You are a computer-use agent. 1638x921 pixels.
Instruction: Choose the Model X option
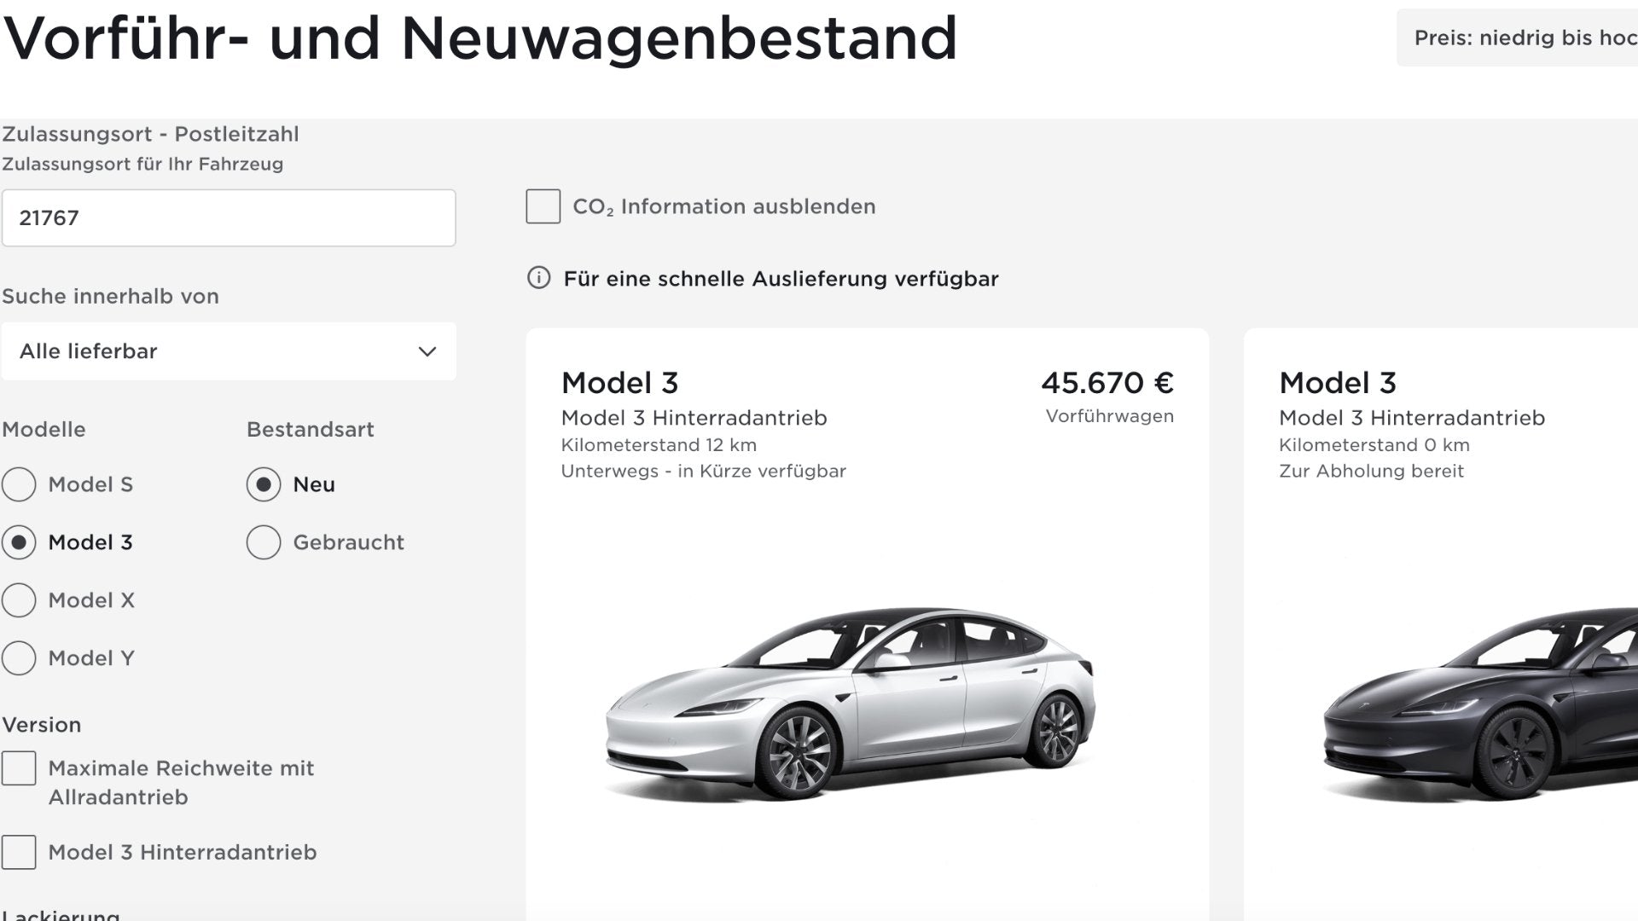(x=19, y=600)
